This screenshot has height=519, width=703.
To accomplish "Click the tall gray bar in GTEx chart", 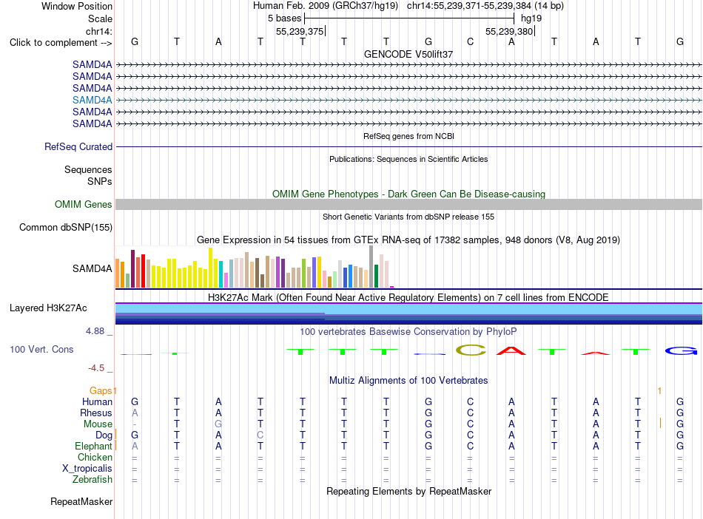I will 371,267.
